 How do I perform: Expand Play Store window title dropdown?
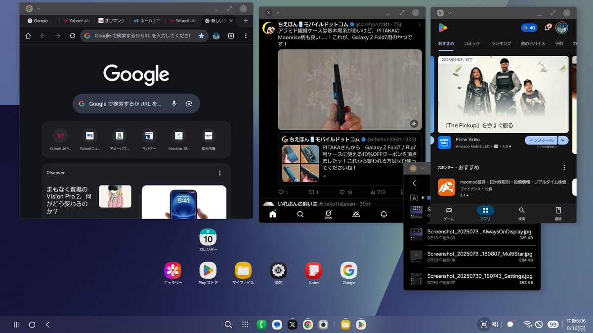point(449,12)
